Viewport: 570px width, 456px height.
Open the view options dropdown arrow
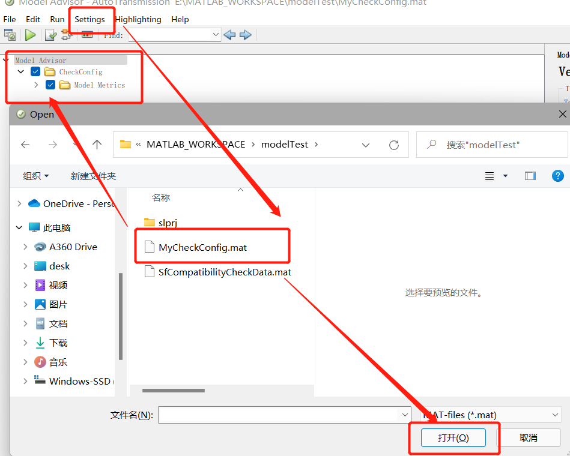tap(505, 176)
